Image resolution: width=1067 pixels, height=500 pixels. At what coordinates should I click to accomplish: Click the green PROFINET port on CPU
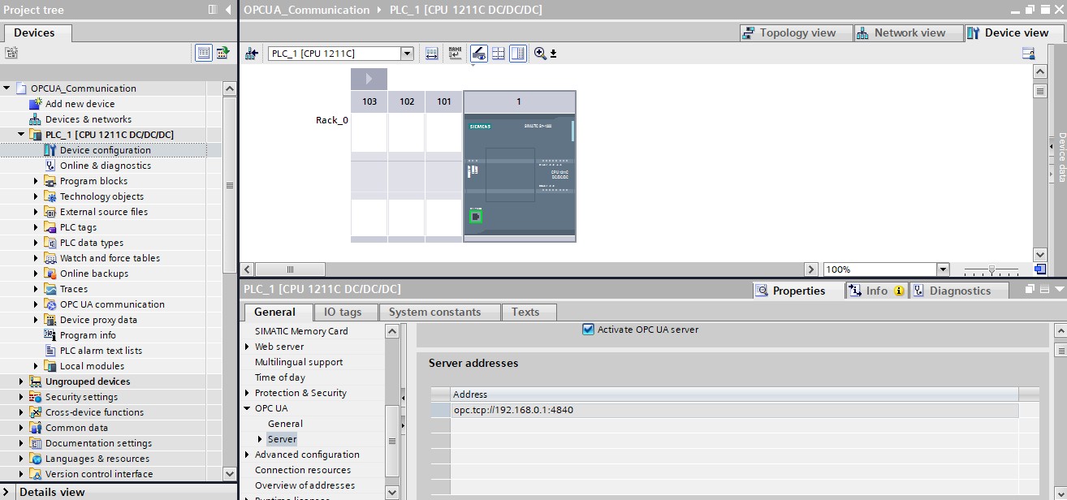(476, 217)
